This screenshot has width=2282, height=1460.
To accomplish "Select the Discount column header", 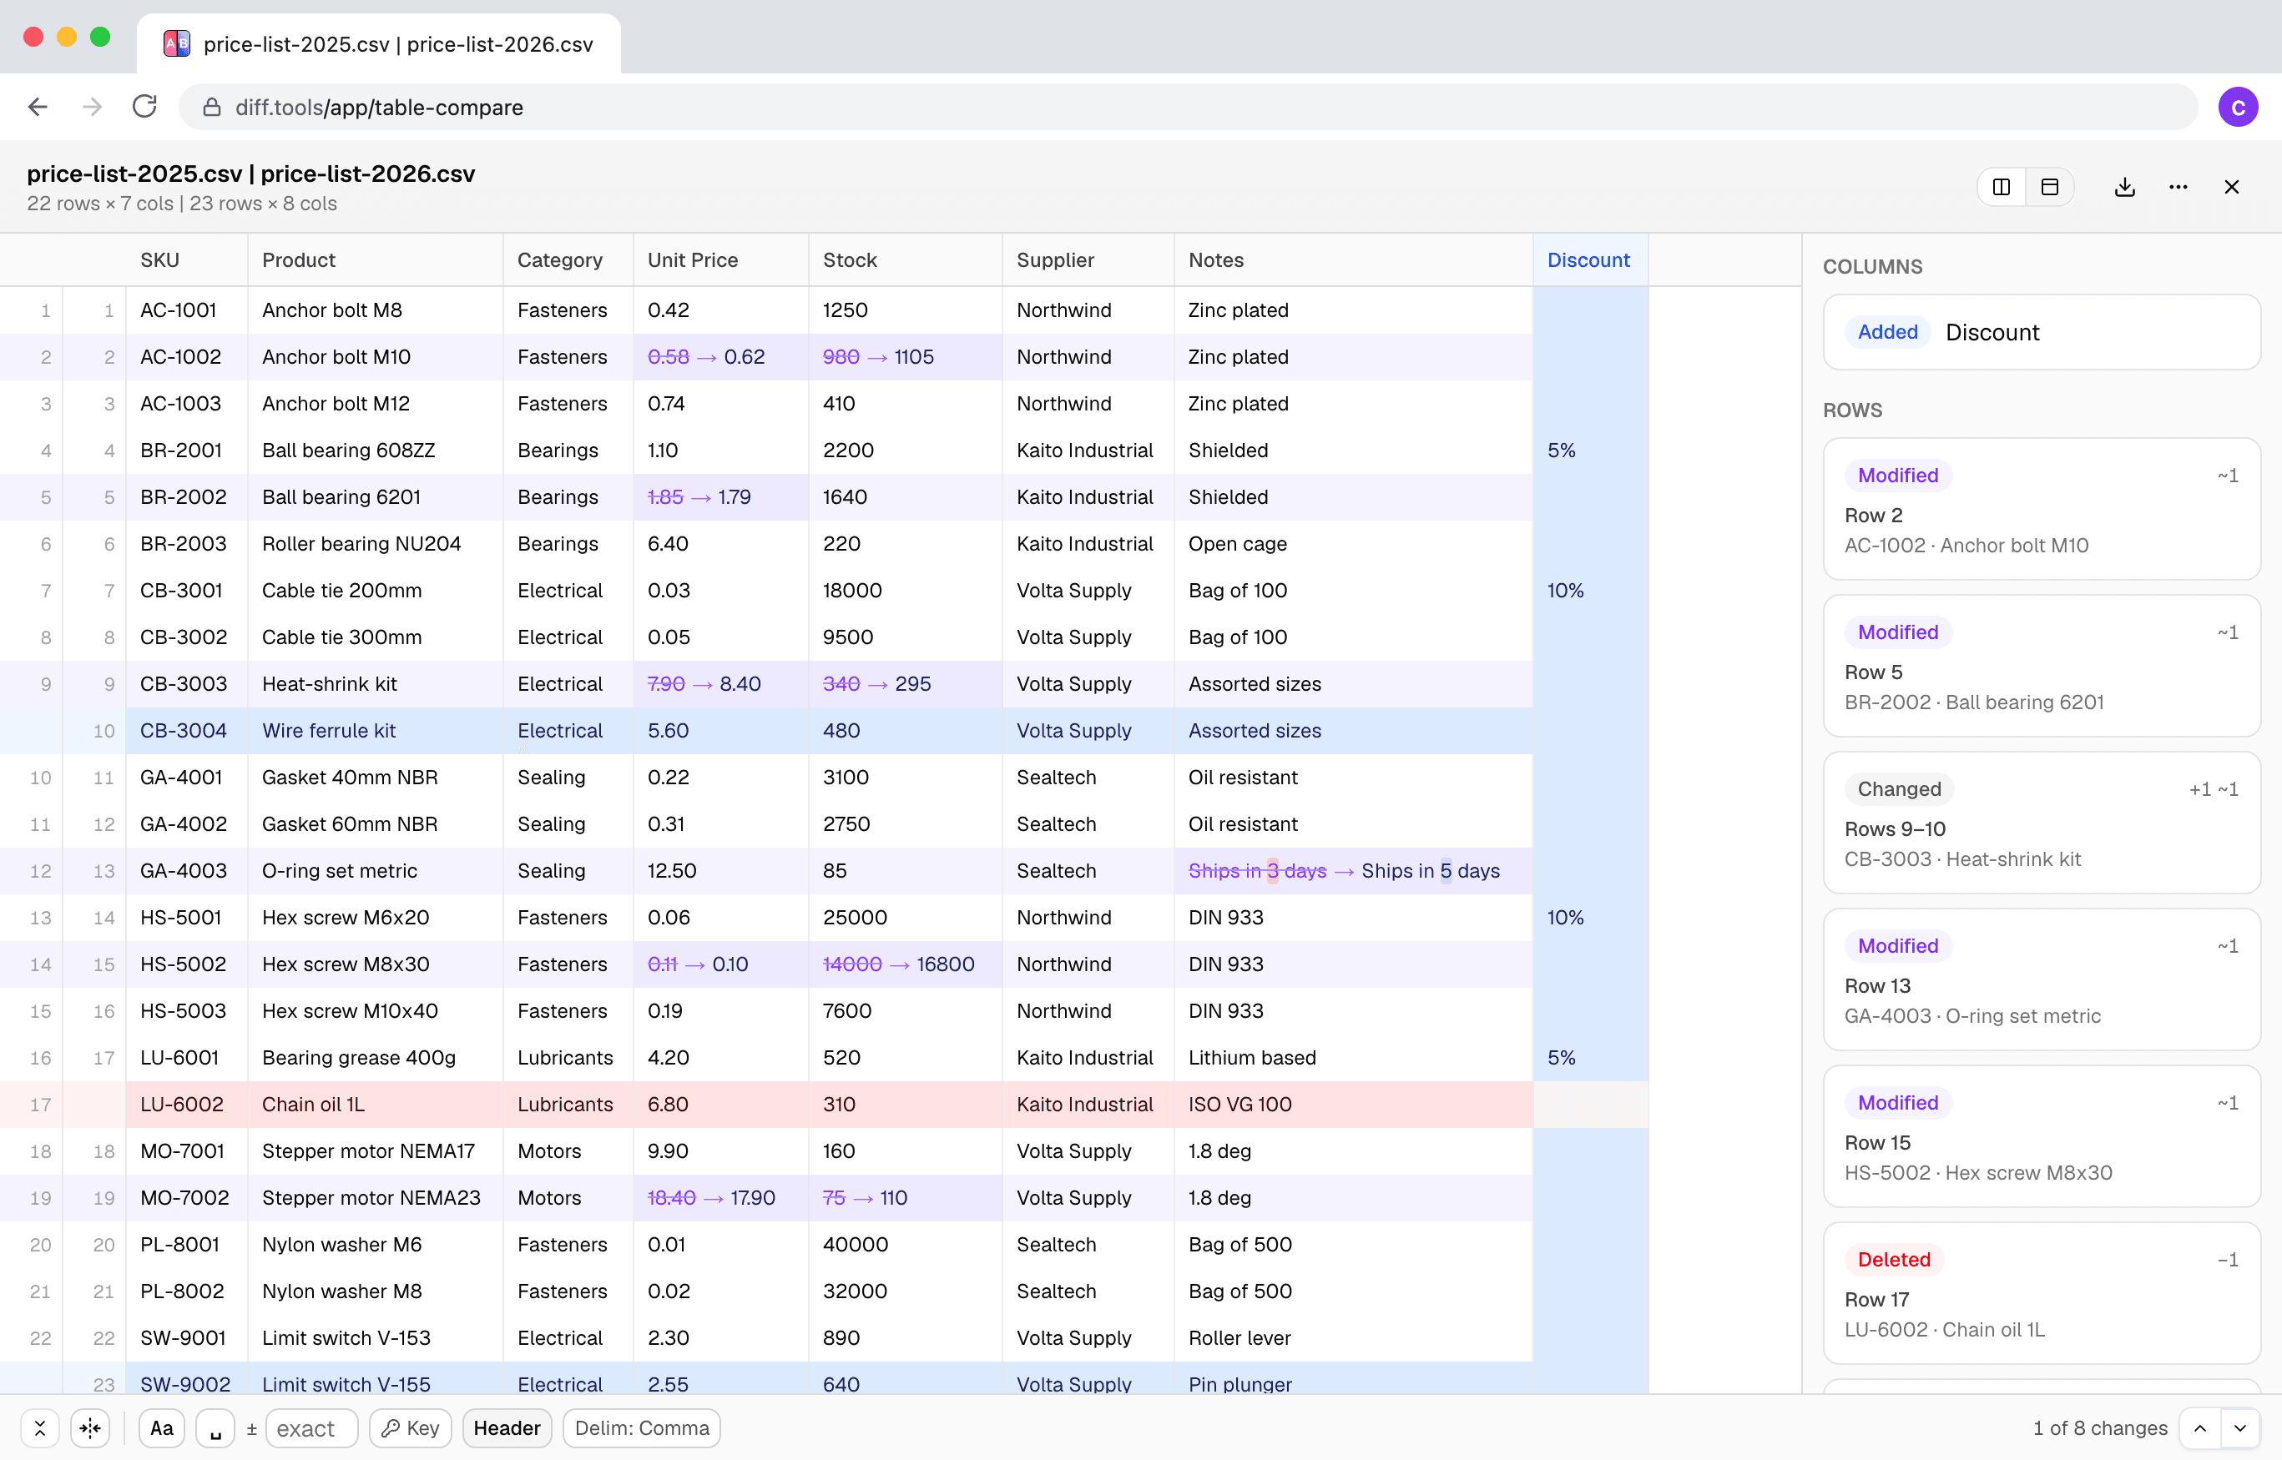I will pos(1588,259).
